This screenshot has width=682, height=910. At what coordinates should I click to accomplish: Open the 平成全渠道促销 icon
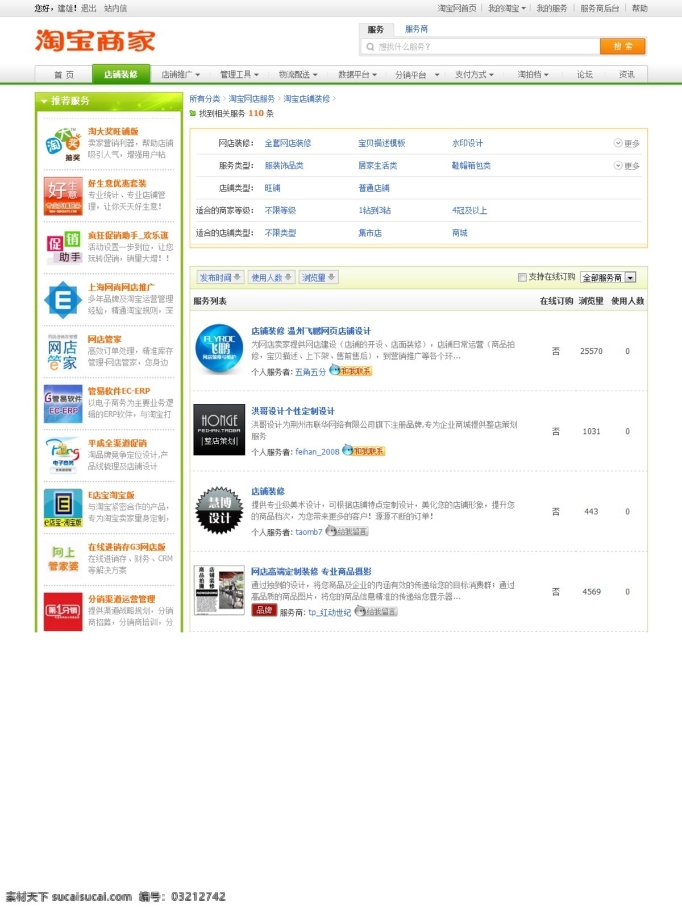63,456
